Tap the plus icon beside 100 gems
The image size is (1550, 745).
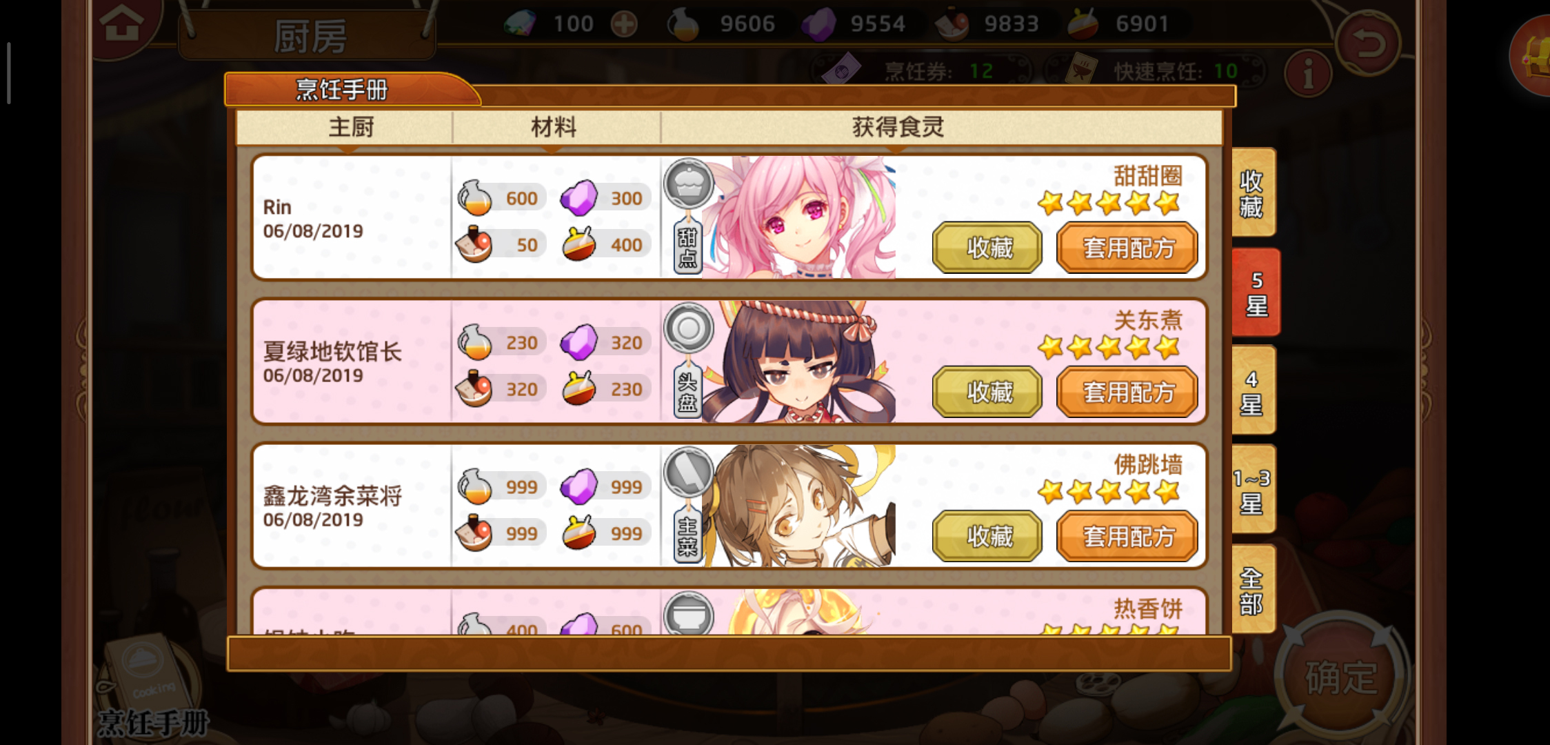click(624, 24)
